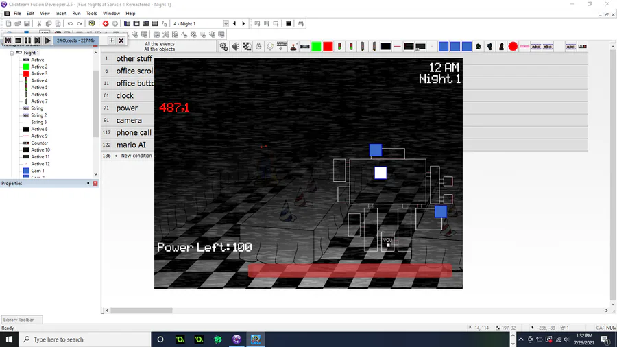Viewport: 617px width, 347px height.
Task: Open the Help menu
Action: [x=130, y=14]
